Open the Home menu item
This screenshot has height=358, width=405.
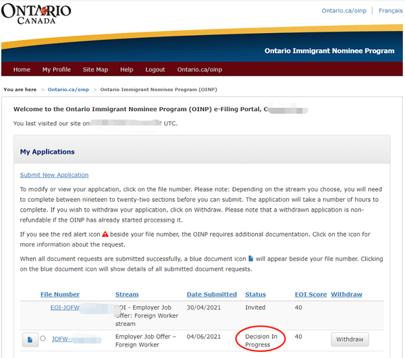22,69
